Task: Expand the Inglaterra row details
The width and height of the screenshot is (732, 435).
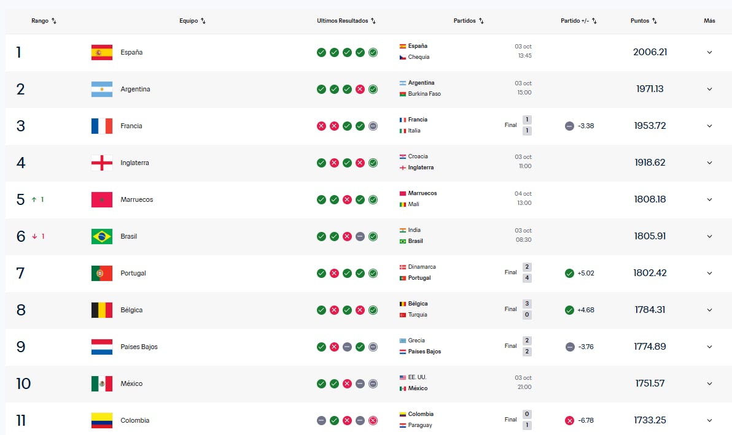Action: tap(709, 163)
